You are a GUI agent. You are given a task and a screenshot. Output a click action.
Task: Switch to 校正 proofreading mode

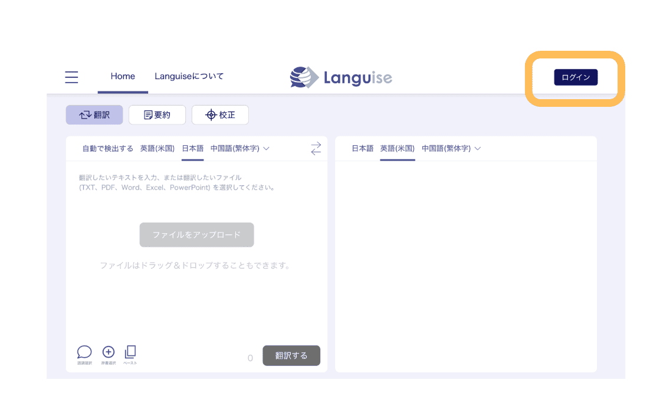point(220,115)
